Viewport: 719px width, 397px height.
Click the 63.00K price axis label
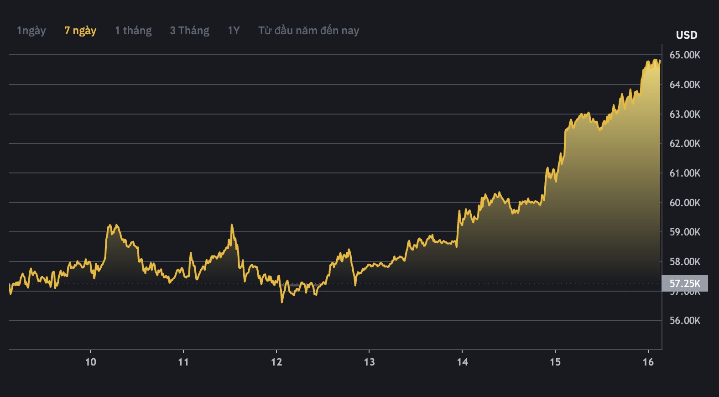(684, 114)
